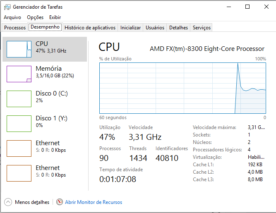276x213 pixels.
Task: Select the CPU usage mini graph thumbnail
Action: pos(19,49)
